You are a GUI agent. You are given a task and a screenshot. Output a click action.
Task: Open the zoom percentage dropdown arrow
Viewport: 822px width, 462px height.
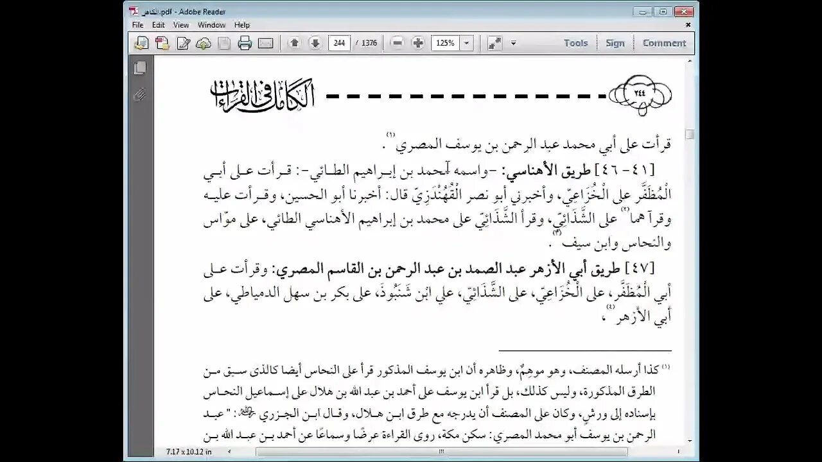click(x=467, y=43)
